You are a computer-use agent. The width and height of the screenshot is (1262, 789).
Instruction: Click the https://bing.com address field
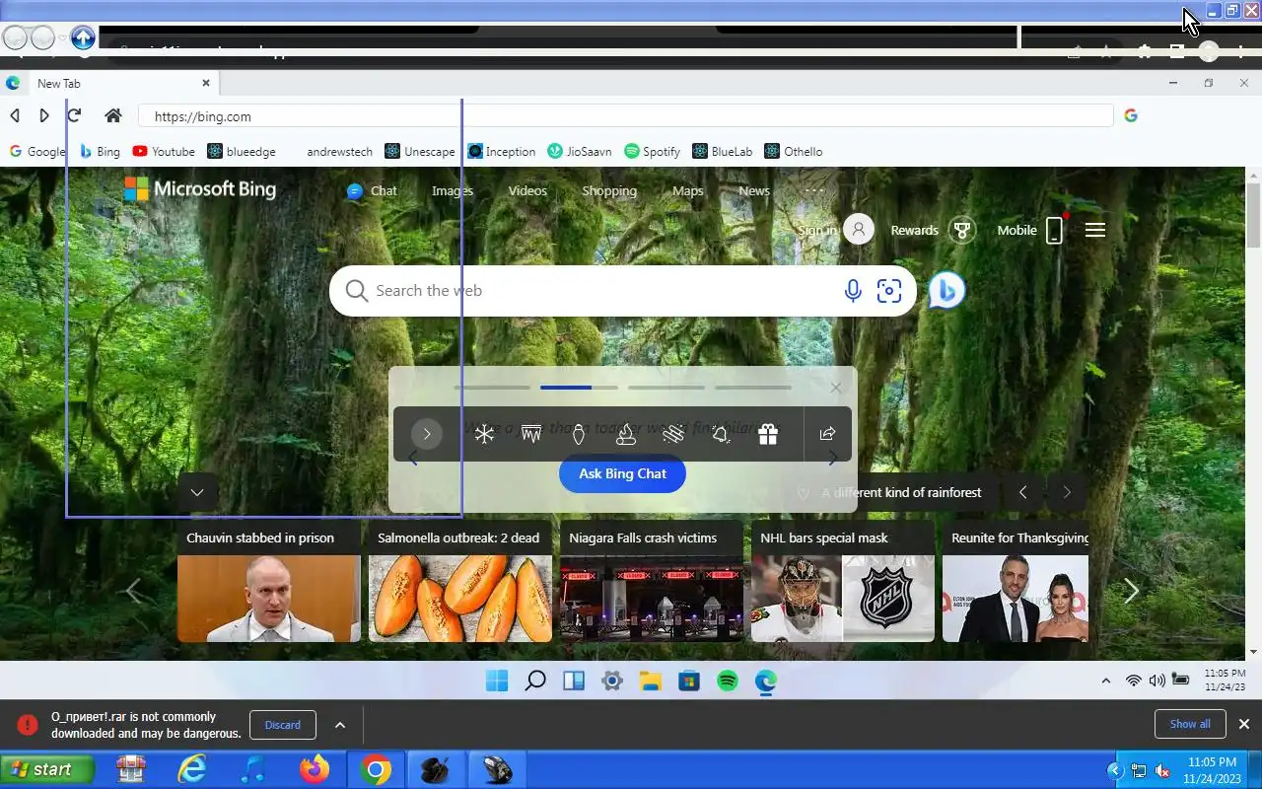625,116
